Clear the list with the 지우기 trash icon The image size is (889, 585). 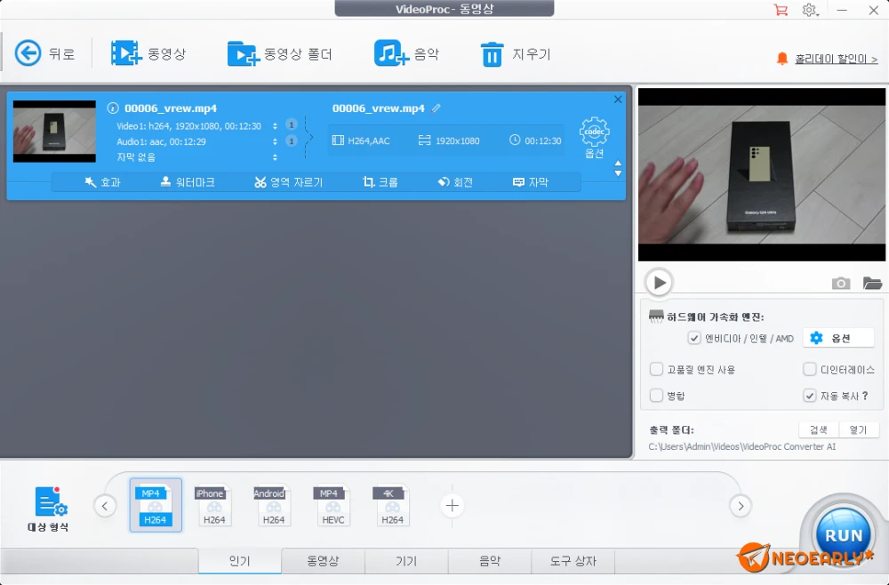click(492, 54)
